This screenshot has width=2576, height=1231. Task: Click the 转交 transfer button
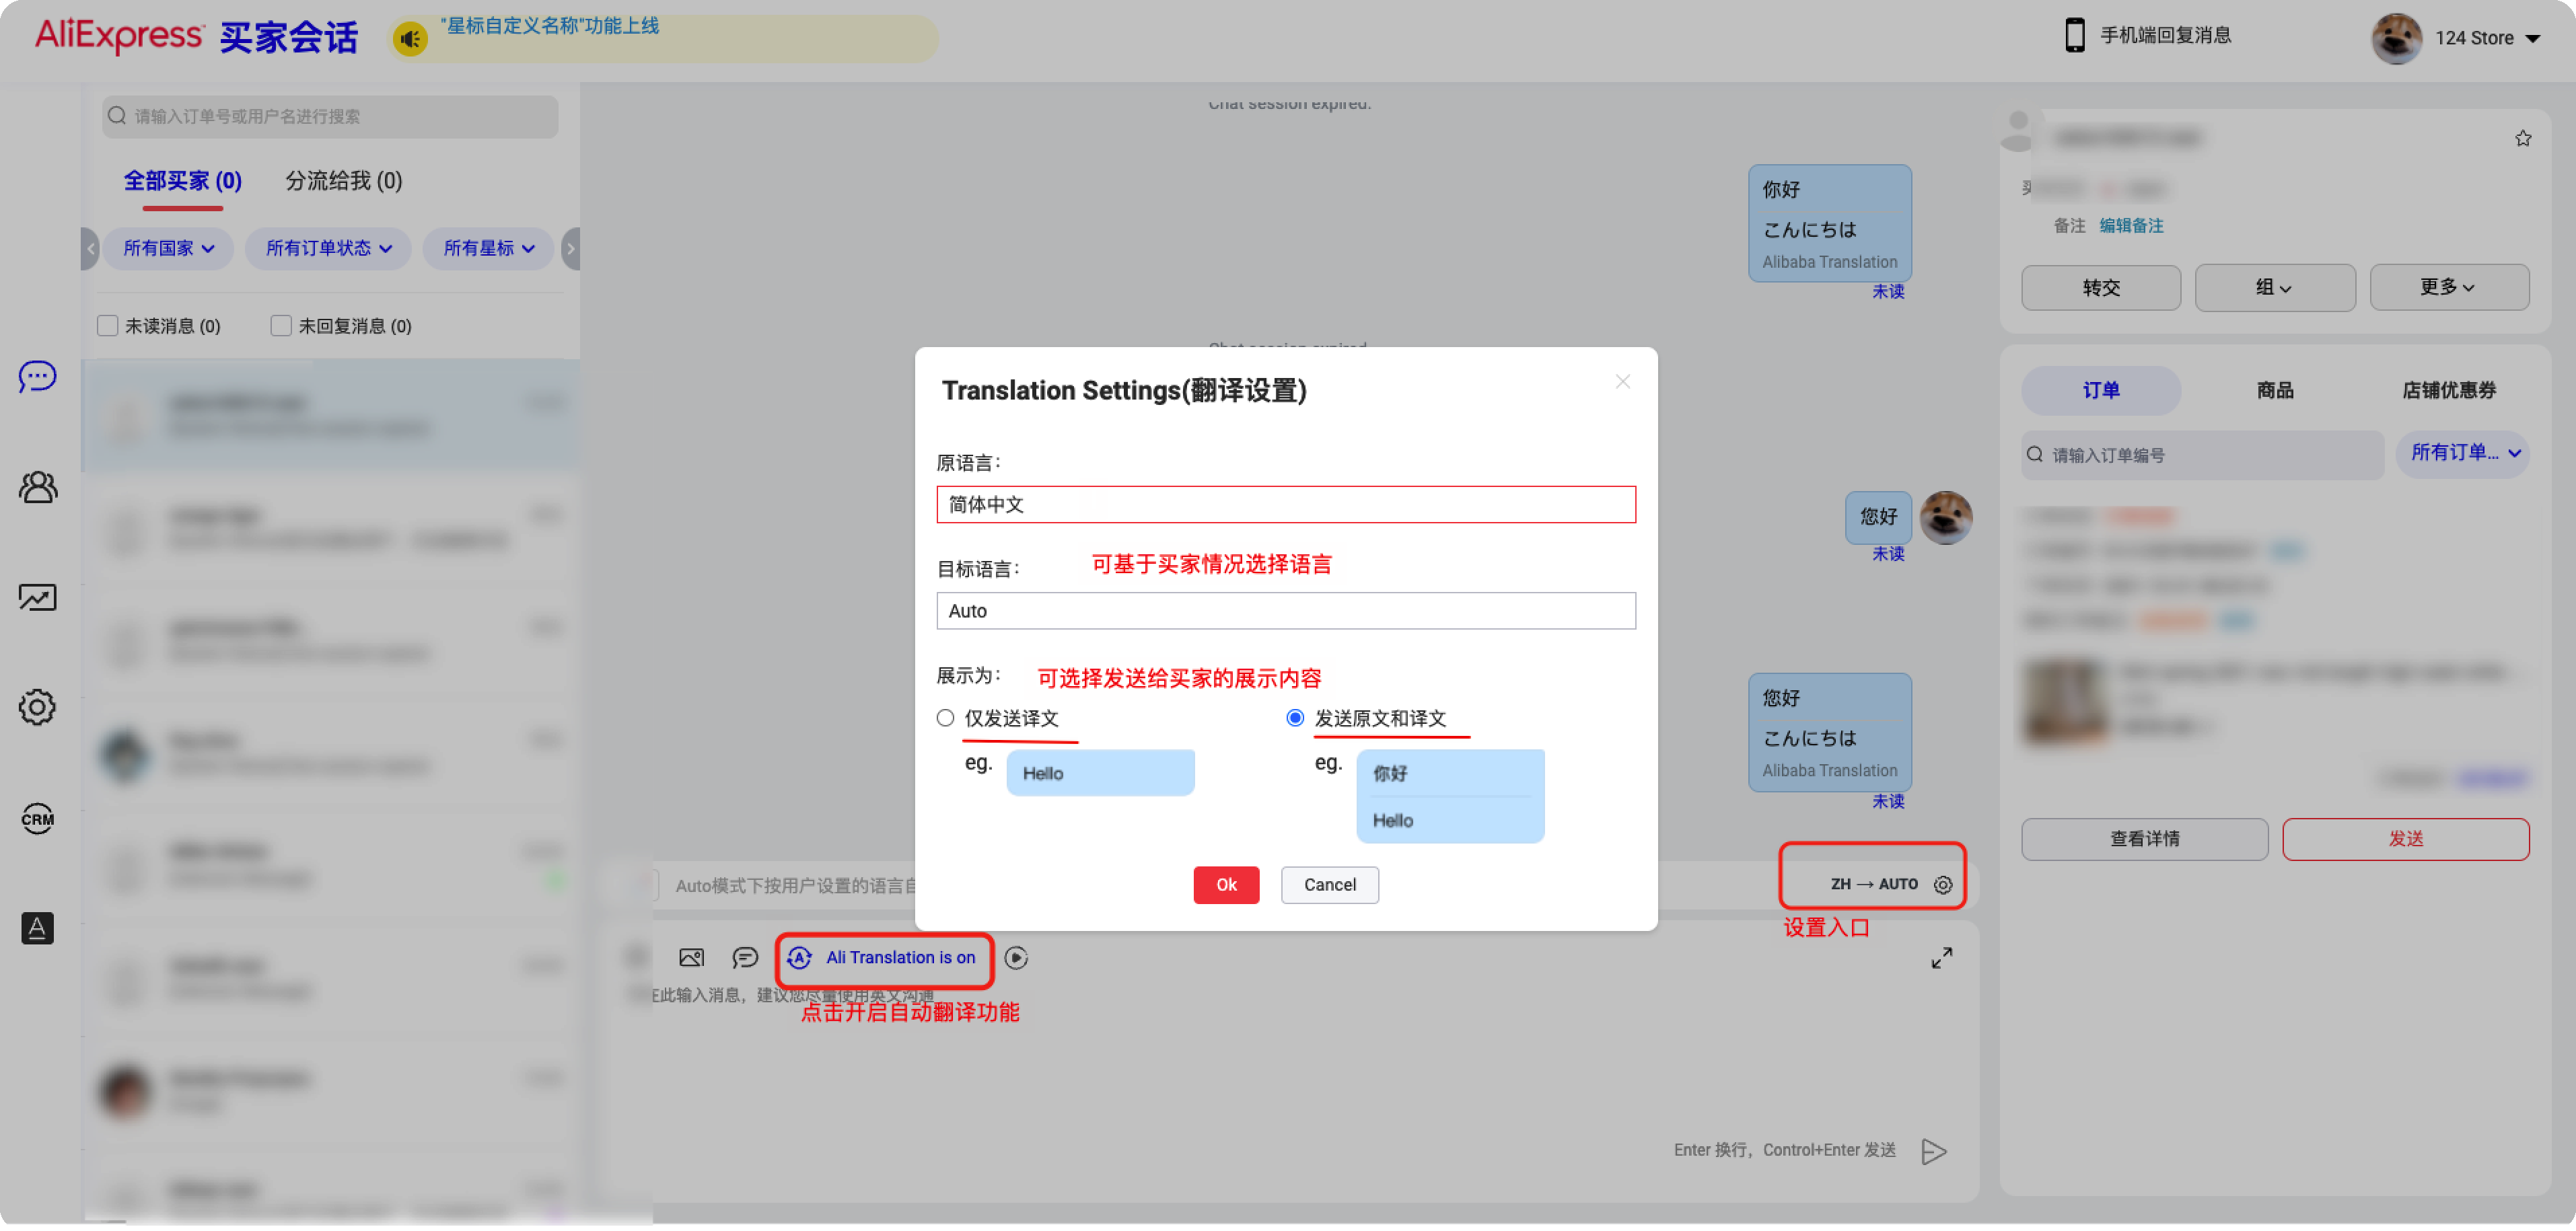[x=2101, y=288]
